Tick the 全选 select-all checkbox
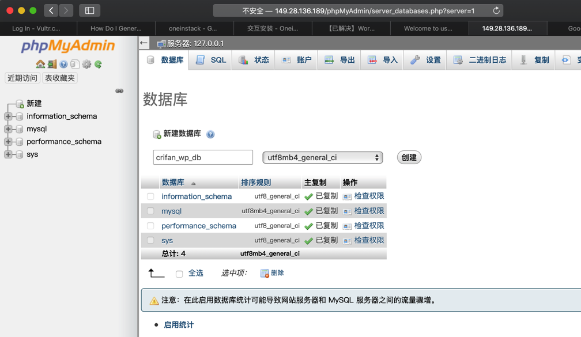Viewport: 581px width, 337px height. click(x=179, y=274)
